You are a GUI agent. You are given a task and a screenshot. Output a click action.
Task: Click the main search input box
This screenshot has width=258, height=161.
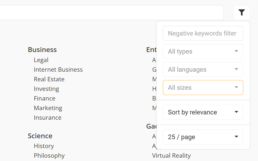(x=111, y=13)
